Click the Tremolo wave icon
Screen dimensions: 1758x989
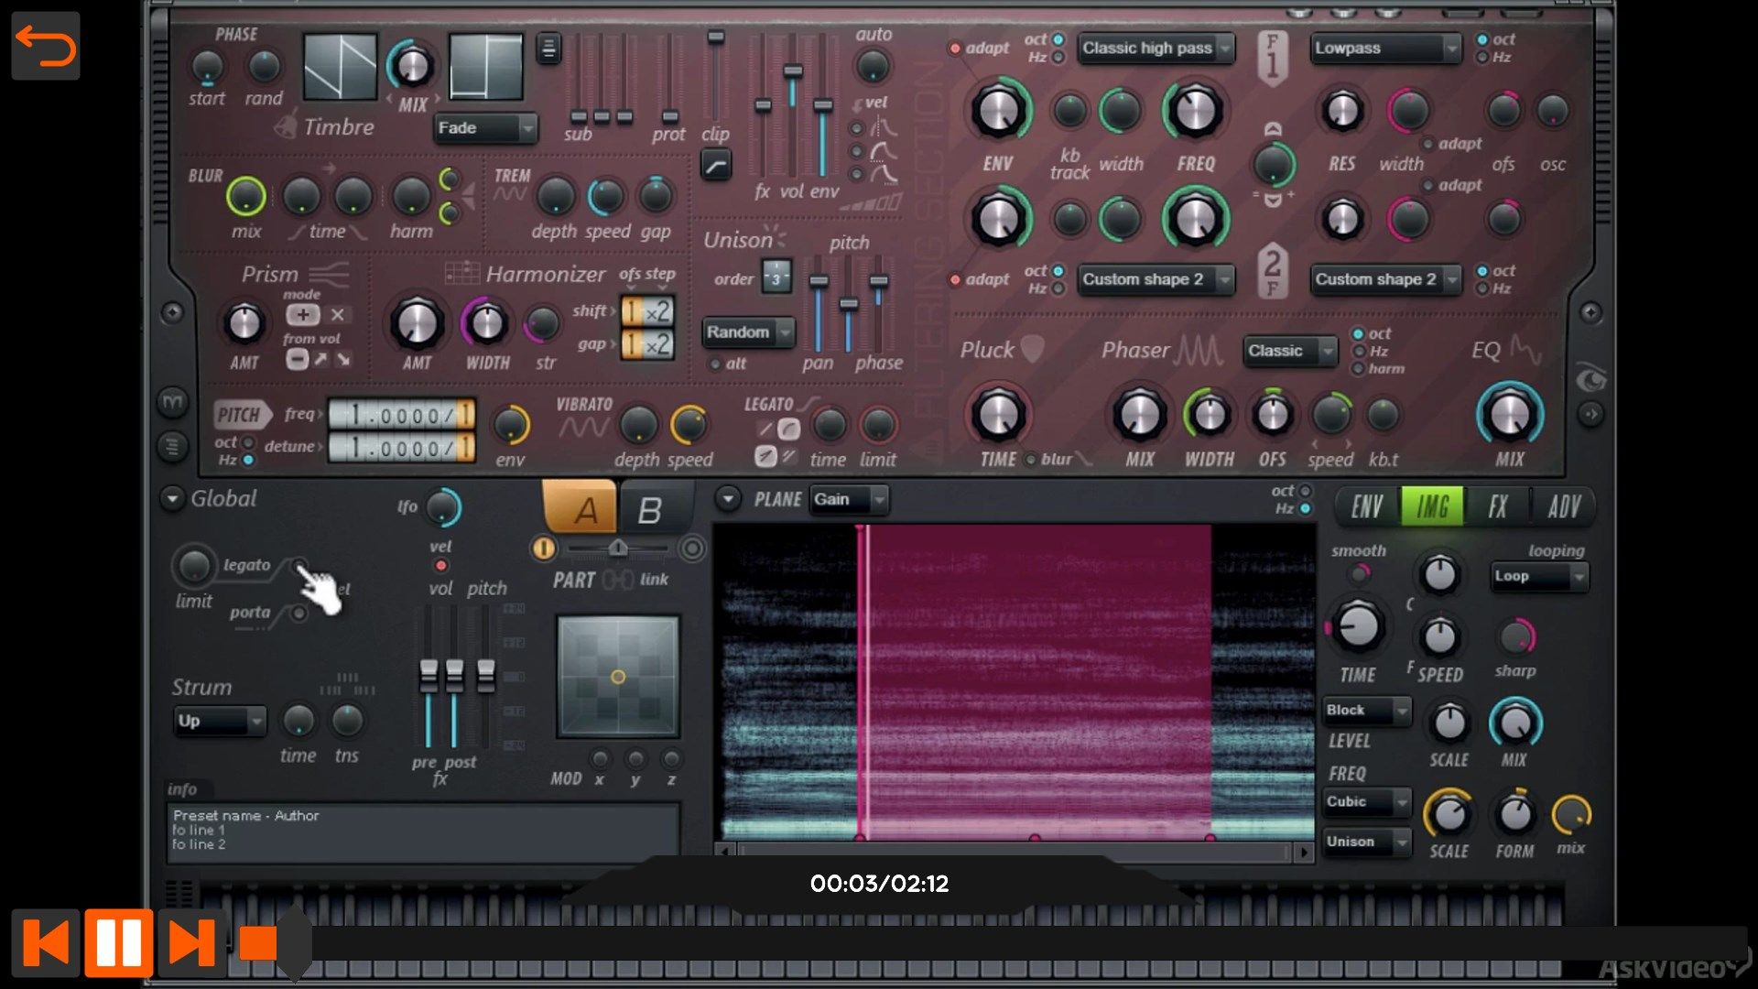coord(510,194)
